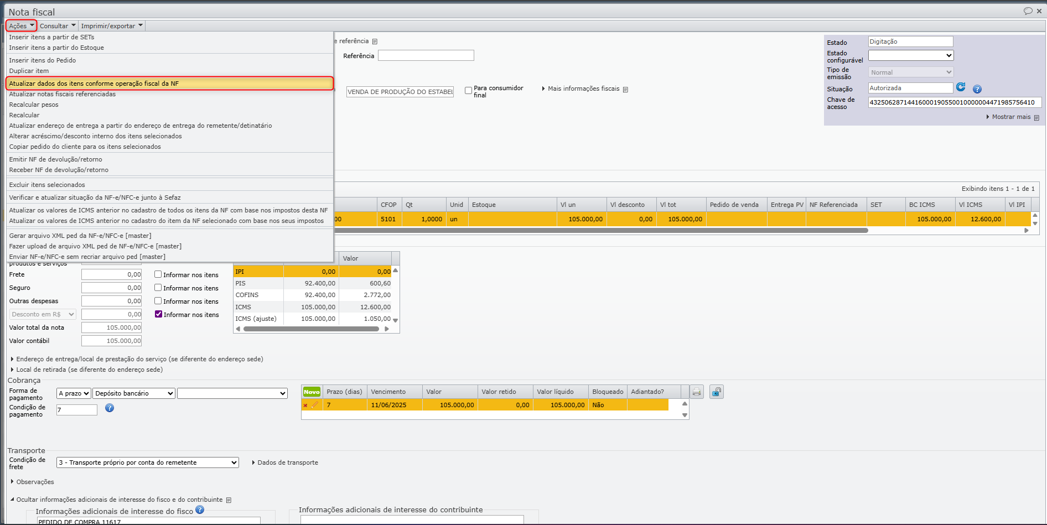Click items table horizontal scrollbar
1047x525 pixels.
click(600, 231)
